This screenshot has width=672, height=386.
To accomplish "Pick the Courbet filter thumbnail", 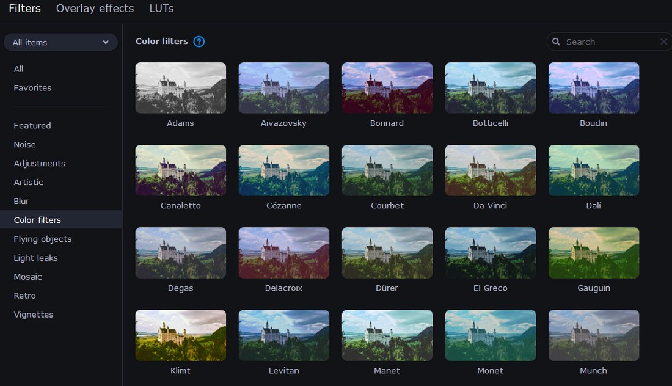I will 387,170.
